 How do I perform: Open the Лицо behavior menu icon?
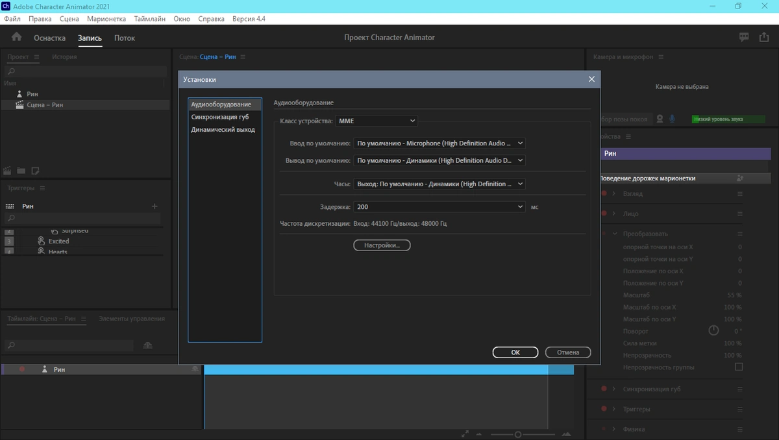[739, 214]
